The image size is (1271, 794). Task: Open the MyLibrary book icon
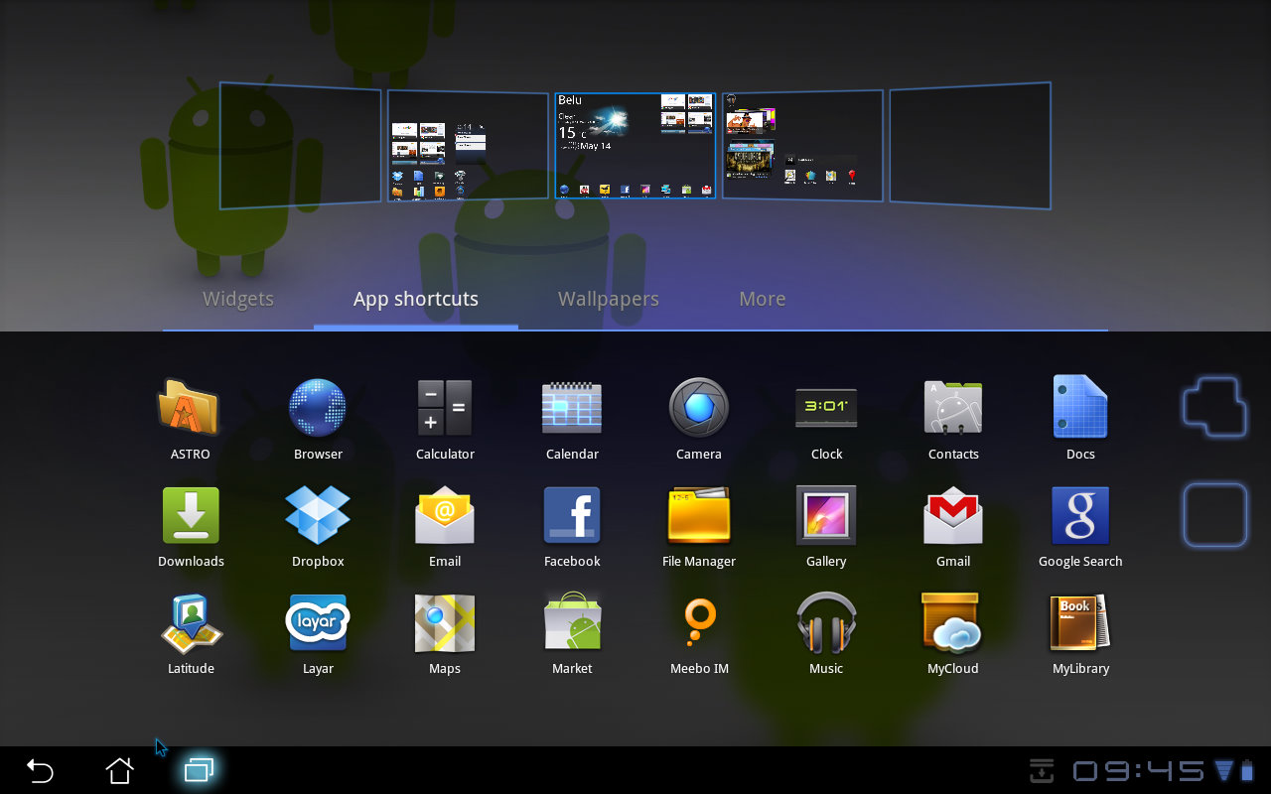tap(1080, 623)
